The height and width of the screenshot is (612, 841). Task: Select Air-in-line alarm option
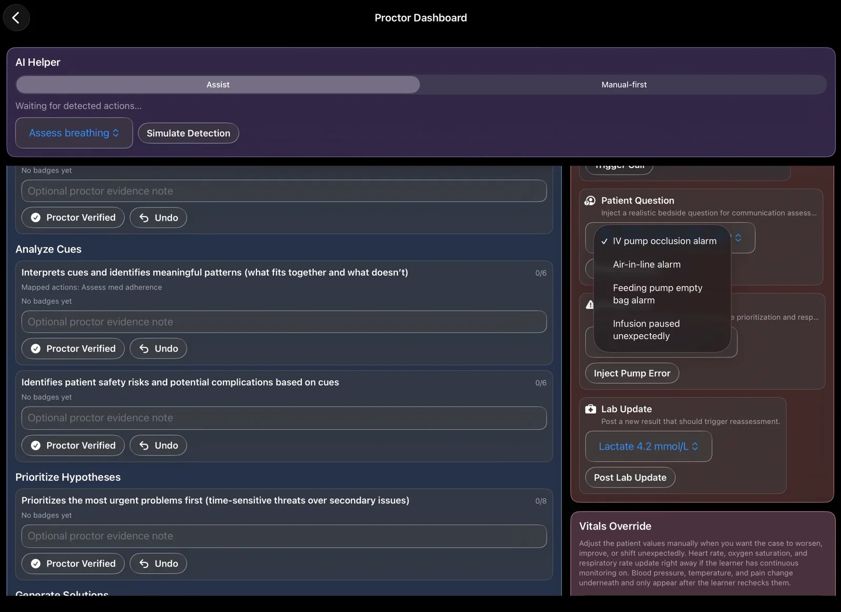[662, 264]
